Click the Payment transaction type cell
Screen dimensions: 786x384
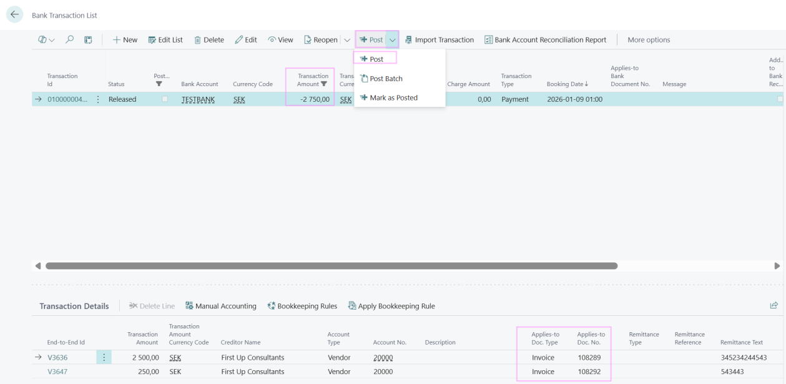point(515,99)
